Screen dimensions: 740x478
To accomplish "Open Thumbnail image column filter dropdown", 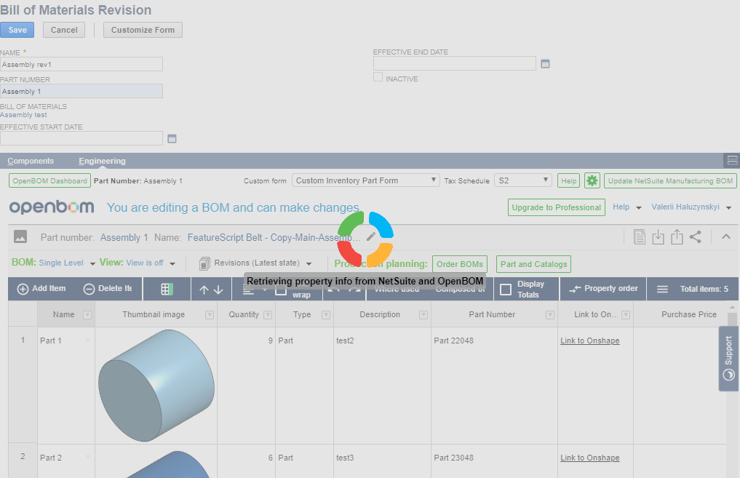I will click(210, 315).
